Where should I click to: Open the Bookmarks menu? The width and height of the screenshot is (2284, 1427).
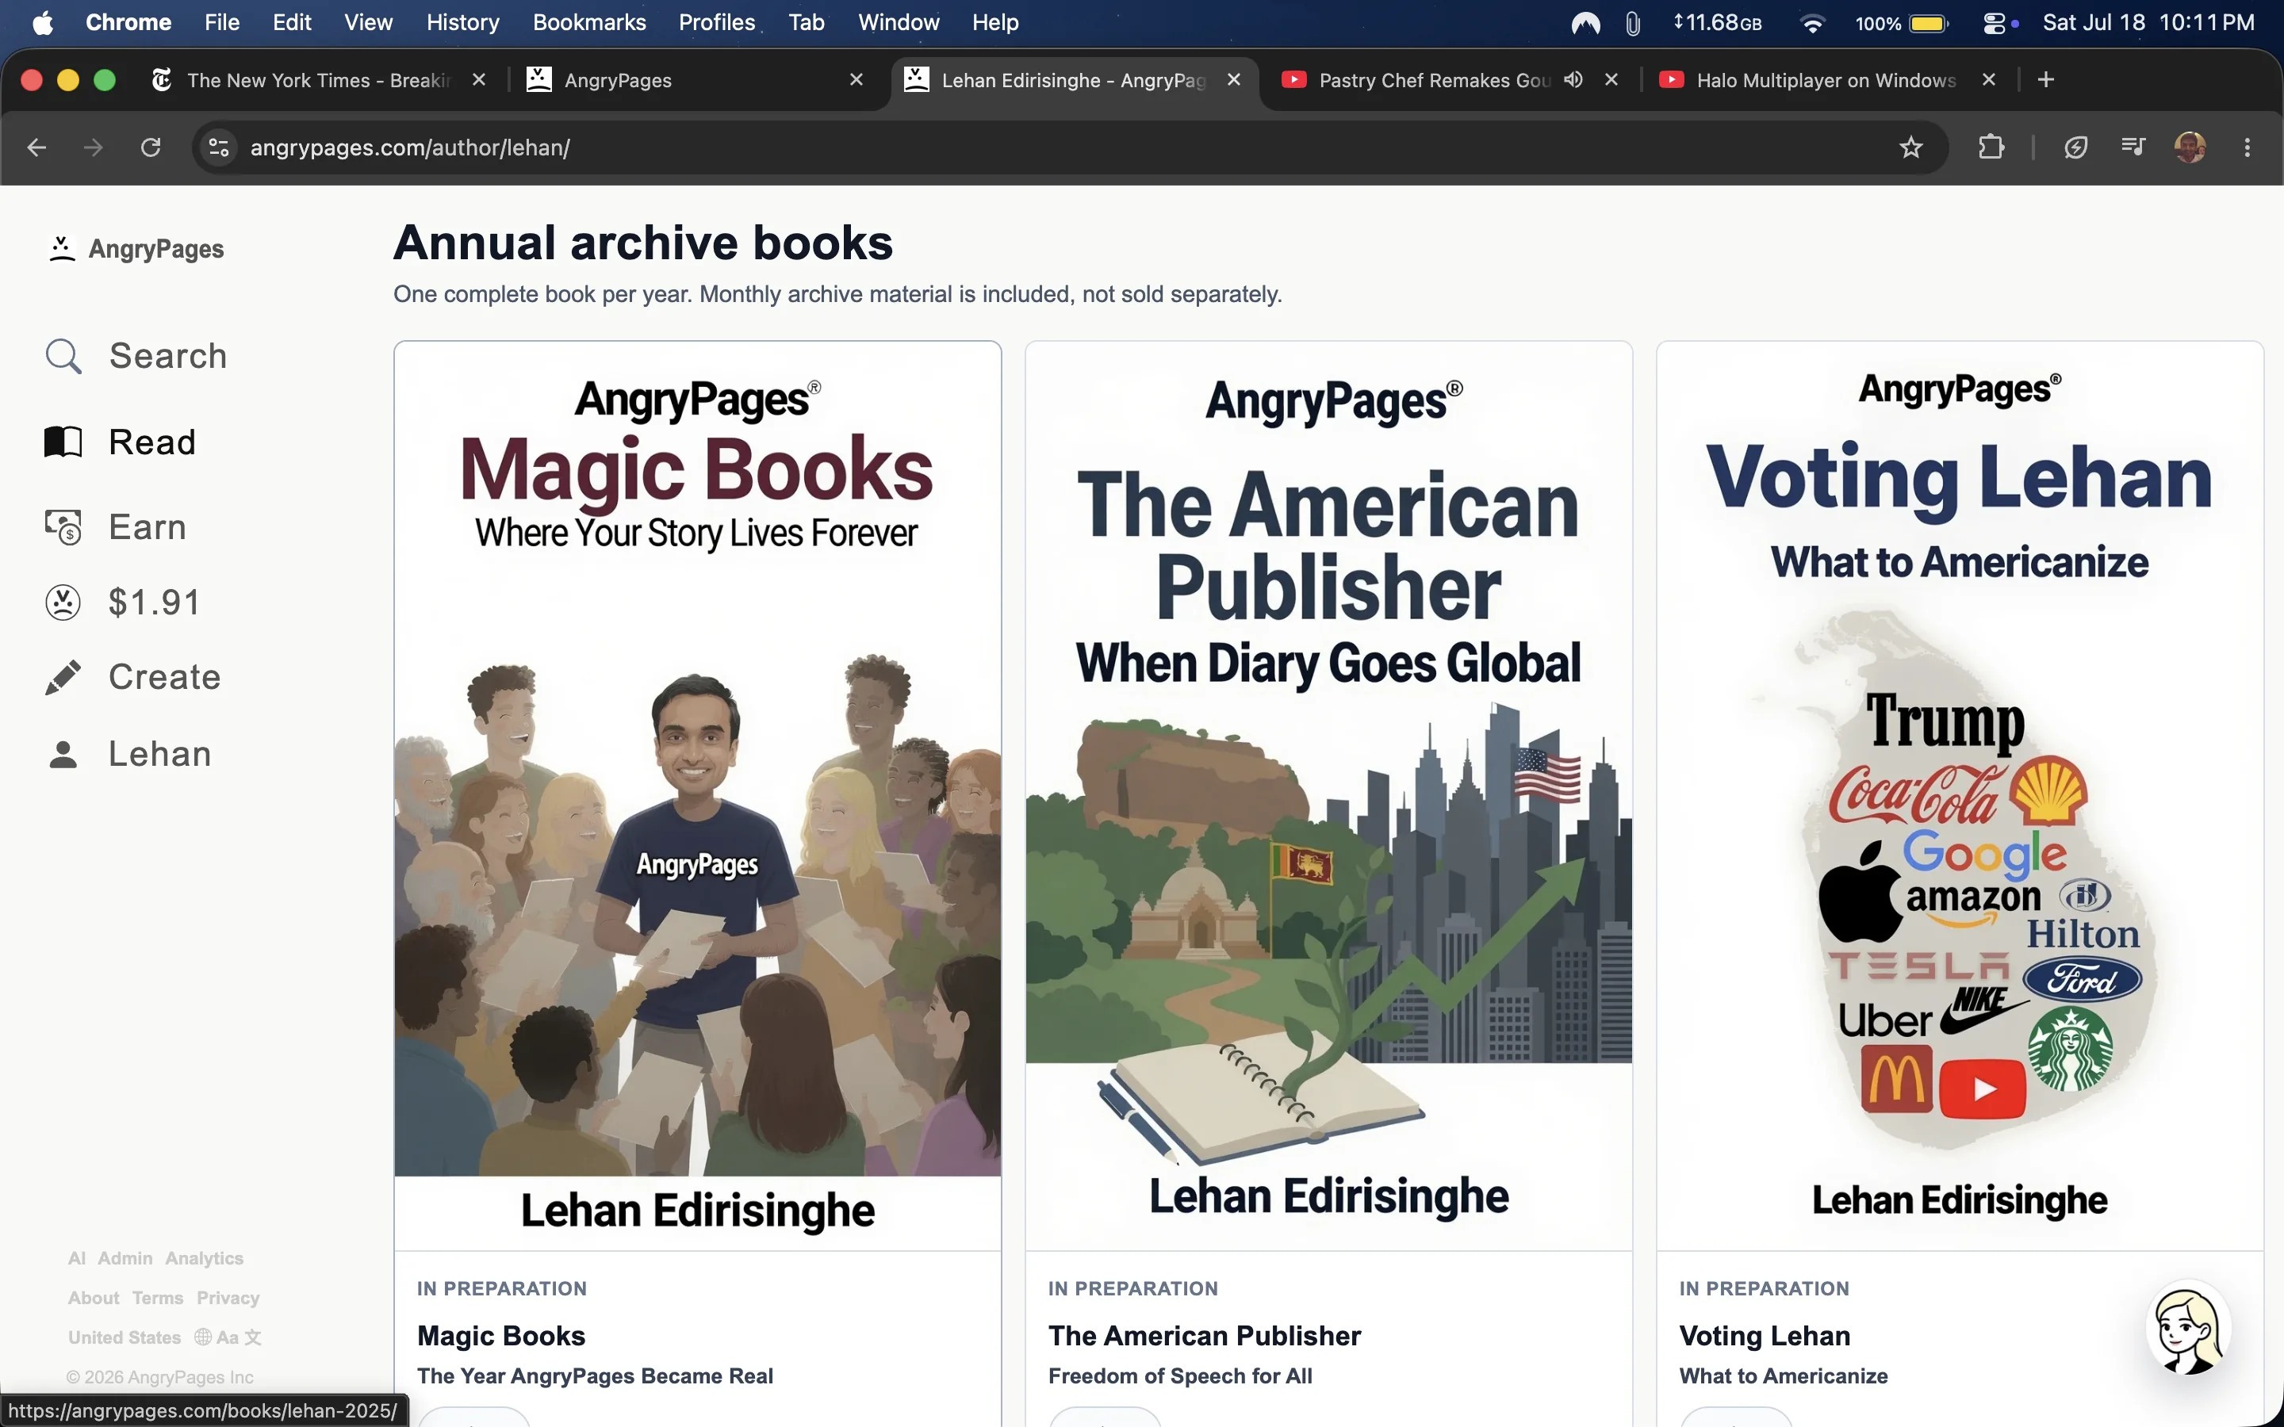coord(589,23)
